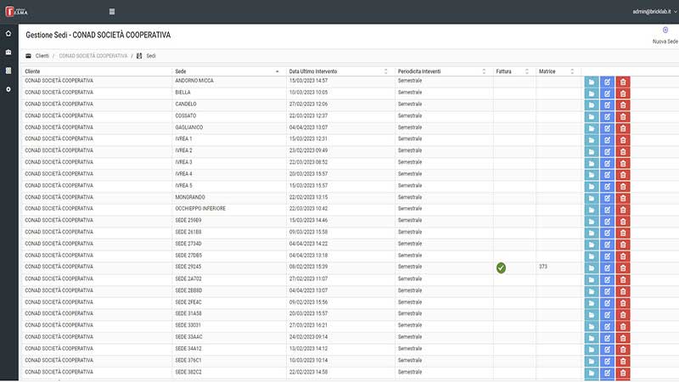Edit the ANDORNO MICCA row

click(x=607, y=81)
